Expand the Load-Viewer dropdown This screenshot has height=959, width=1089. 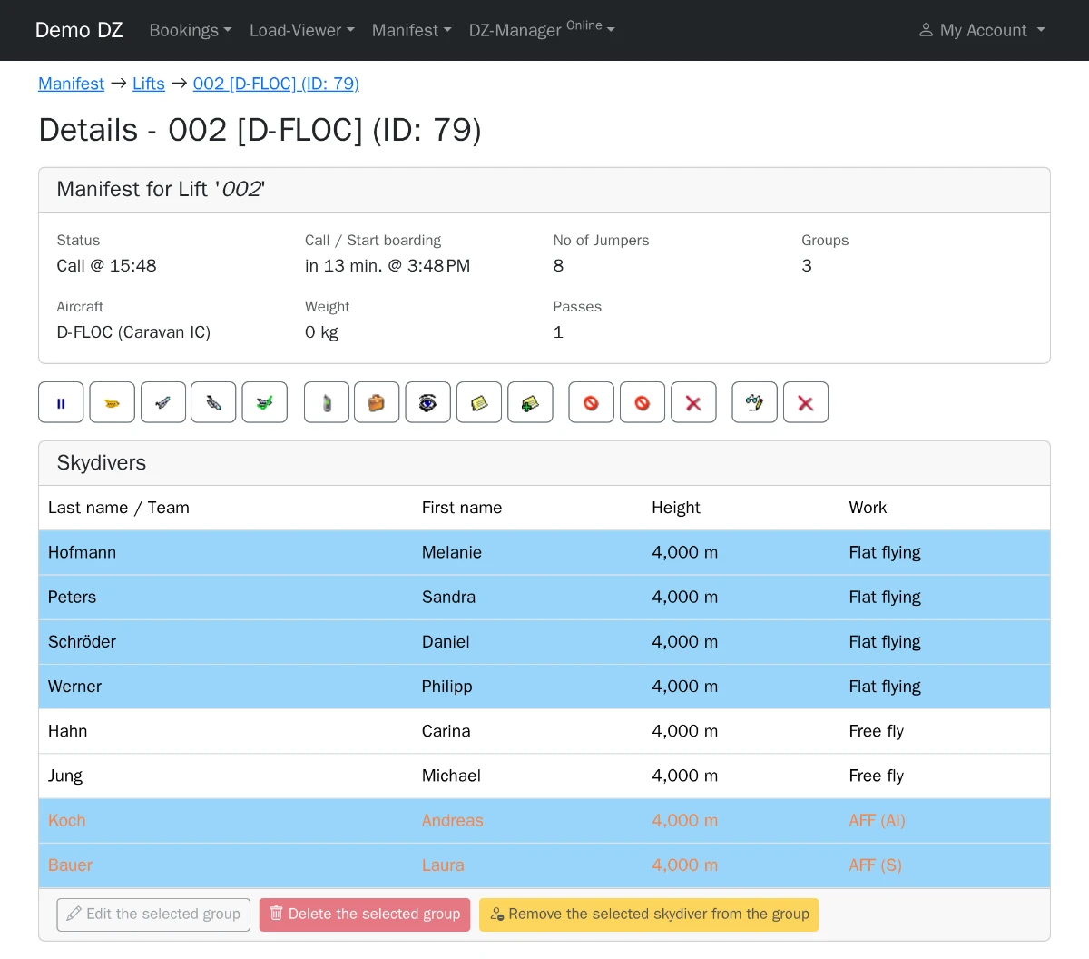(302, 30)
